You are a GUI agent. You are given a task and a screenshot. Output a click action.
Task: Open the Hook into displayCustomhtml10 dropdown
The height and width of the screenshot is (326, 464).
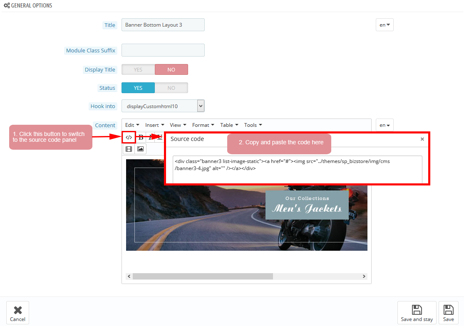coord(163,106)
